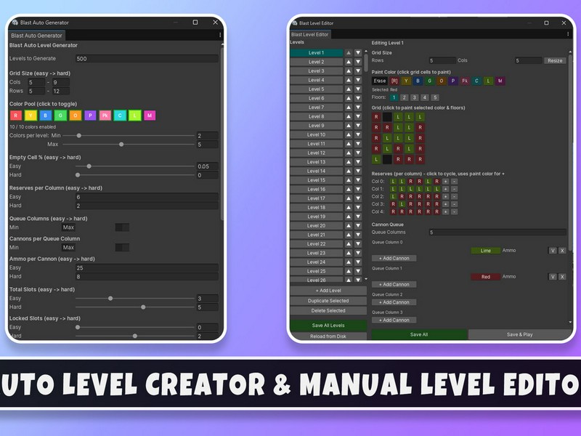Screen dimensions: 581x436
Task: Select floor 3 in Floors row
Action: (414, 98)
